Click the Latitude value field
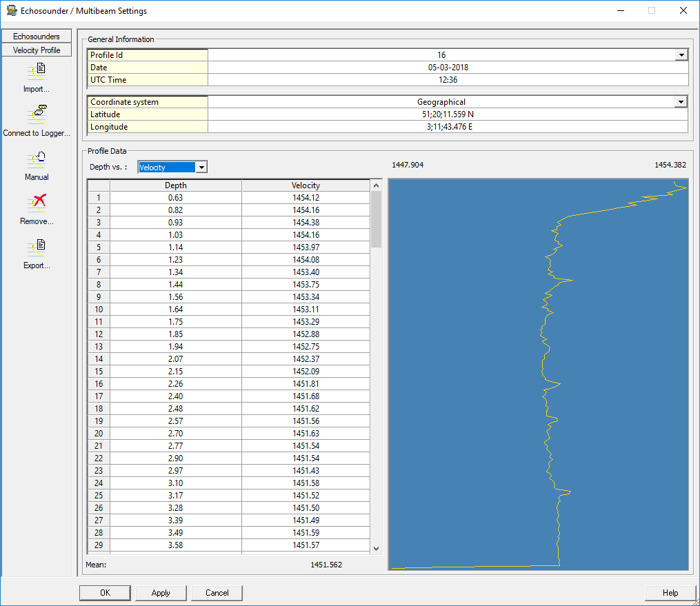This screenshot has width=700, height=606. pos(448,114)
